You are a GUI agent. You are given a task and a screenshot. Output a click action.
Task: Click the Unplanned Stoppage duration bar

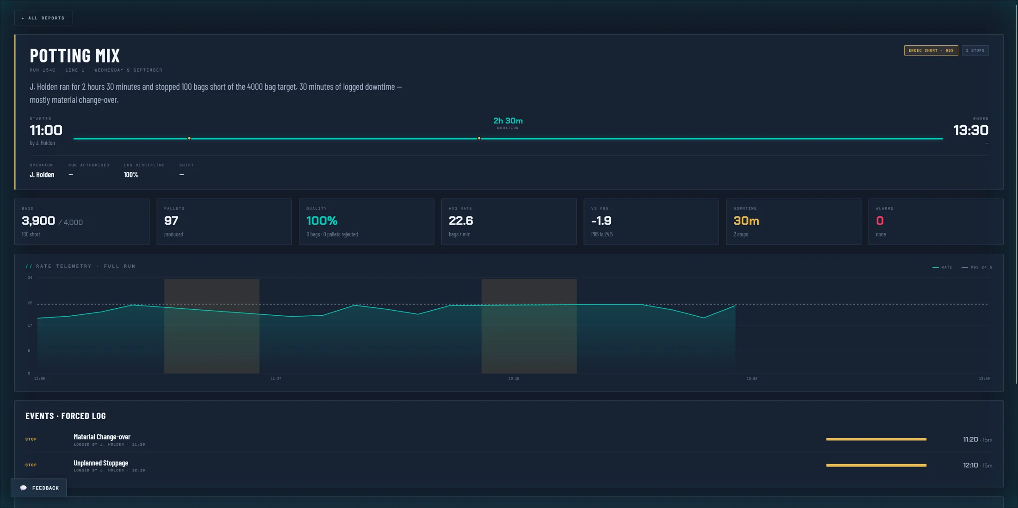pyautogui.click(x=876, y=465)
